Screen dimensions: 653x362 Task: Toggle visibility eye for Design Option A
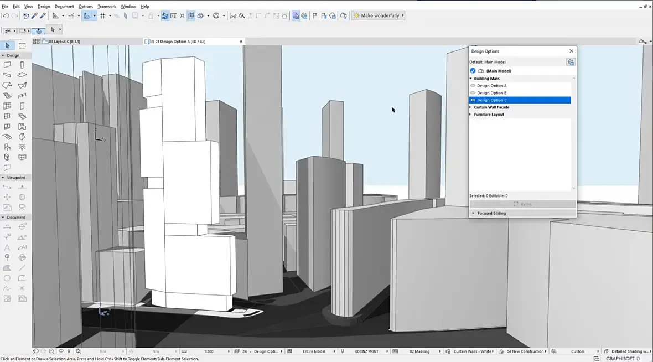tap(473, 86)
